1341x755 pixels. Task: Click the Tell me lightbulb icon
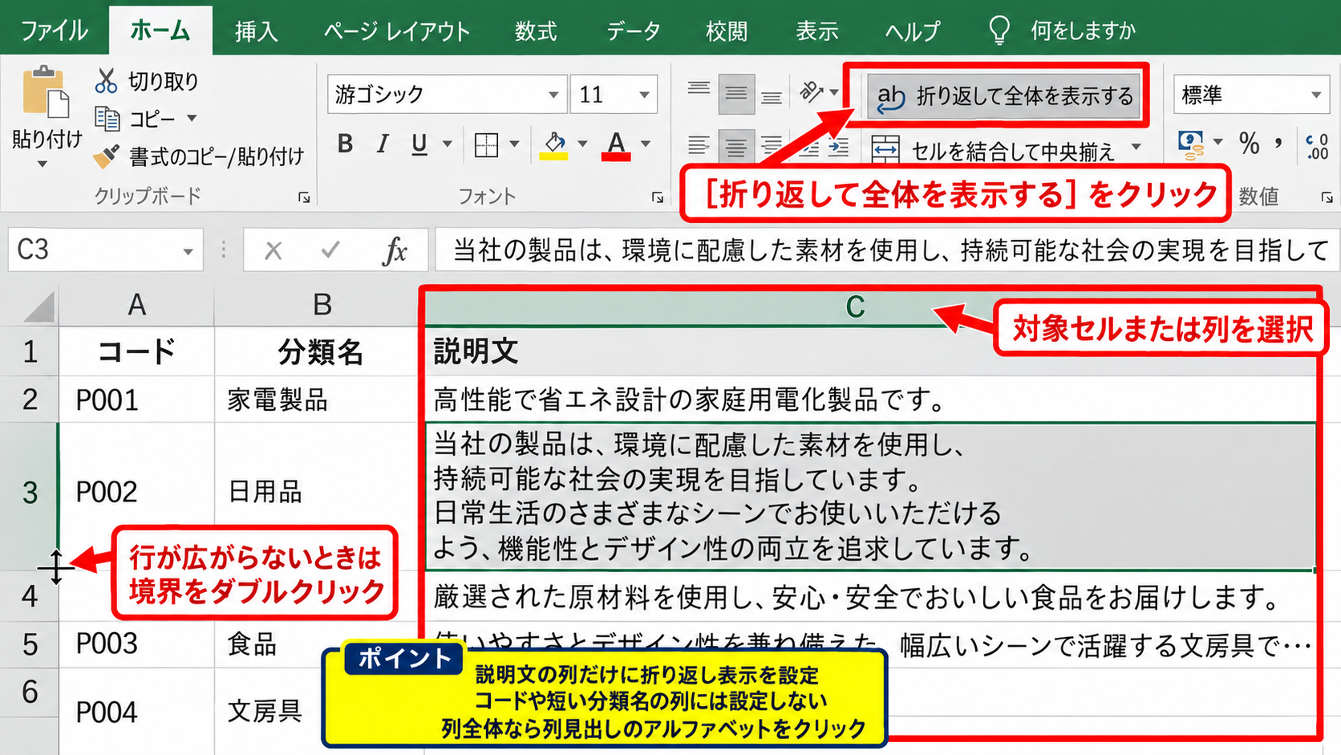pos(999,30)
